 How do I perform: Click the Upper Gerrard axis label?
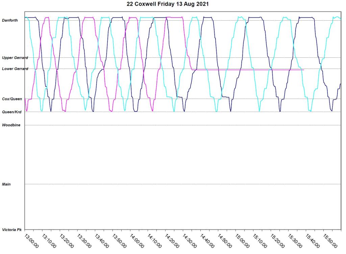coord(15,58)
